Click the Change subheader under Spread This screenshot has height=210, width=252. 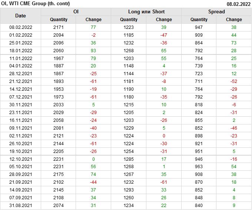(x=234, y=20)
